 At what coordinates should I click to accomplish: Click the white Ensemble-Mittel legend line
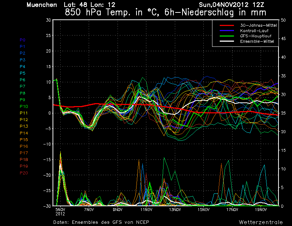point(227,41)
